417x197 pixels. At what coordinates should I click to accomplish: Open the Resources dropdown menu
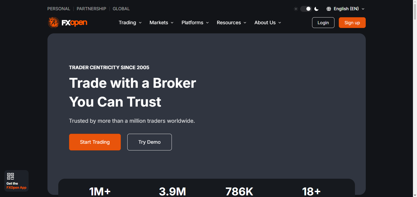point(232,23)
